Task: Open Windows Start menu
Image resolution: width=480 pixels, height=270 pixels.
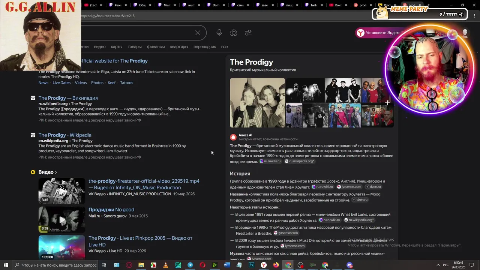Action: [6, 265]
